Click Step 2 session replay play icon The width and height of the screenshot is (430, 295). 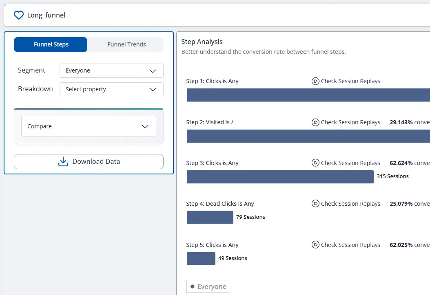[x=315, y=122]
